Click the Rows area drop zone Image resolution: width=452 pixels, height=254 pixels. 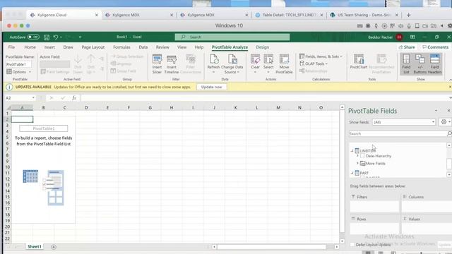pyautogui.click(x=374, y=229)
